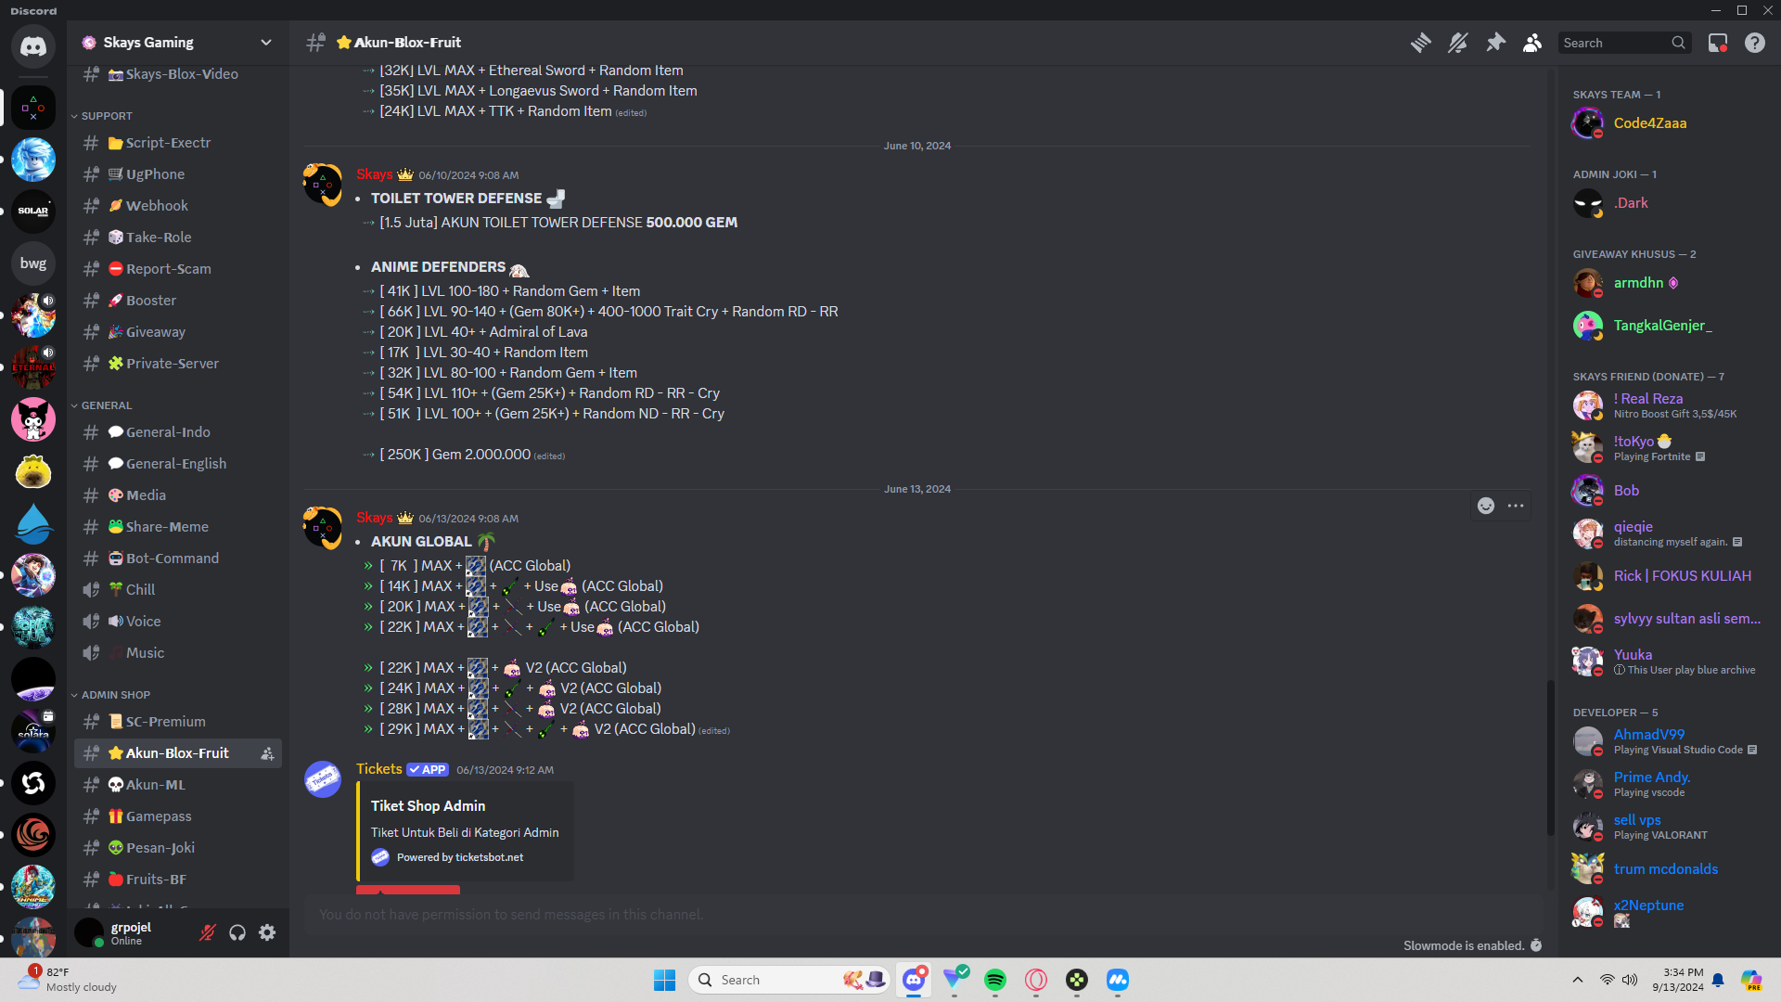Expand the Skays Gaming server menu
The height and width of the screenshot is (1002, 1781).
click(178, 43)
